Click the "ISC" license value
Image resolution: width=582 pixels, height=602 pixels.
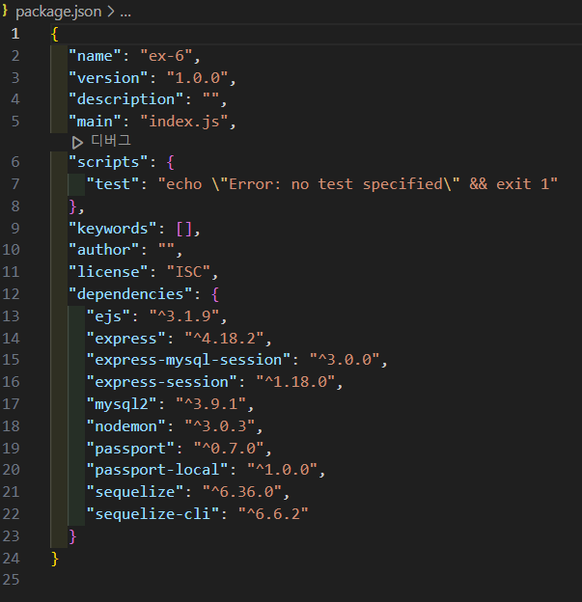click(x=189, y=272)
